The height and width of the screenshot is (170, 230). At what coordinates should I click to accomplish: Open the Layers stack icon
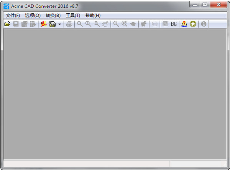pos(154,24)
